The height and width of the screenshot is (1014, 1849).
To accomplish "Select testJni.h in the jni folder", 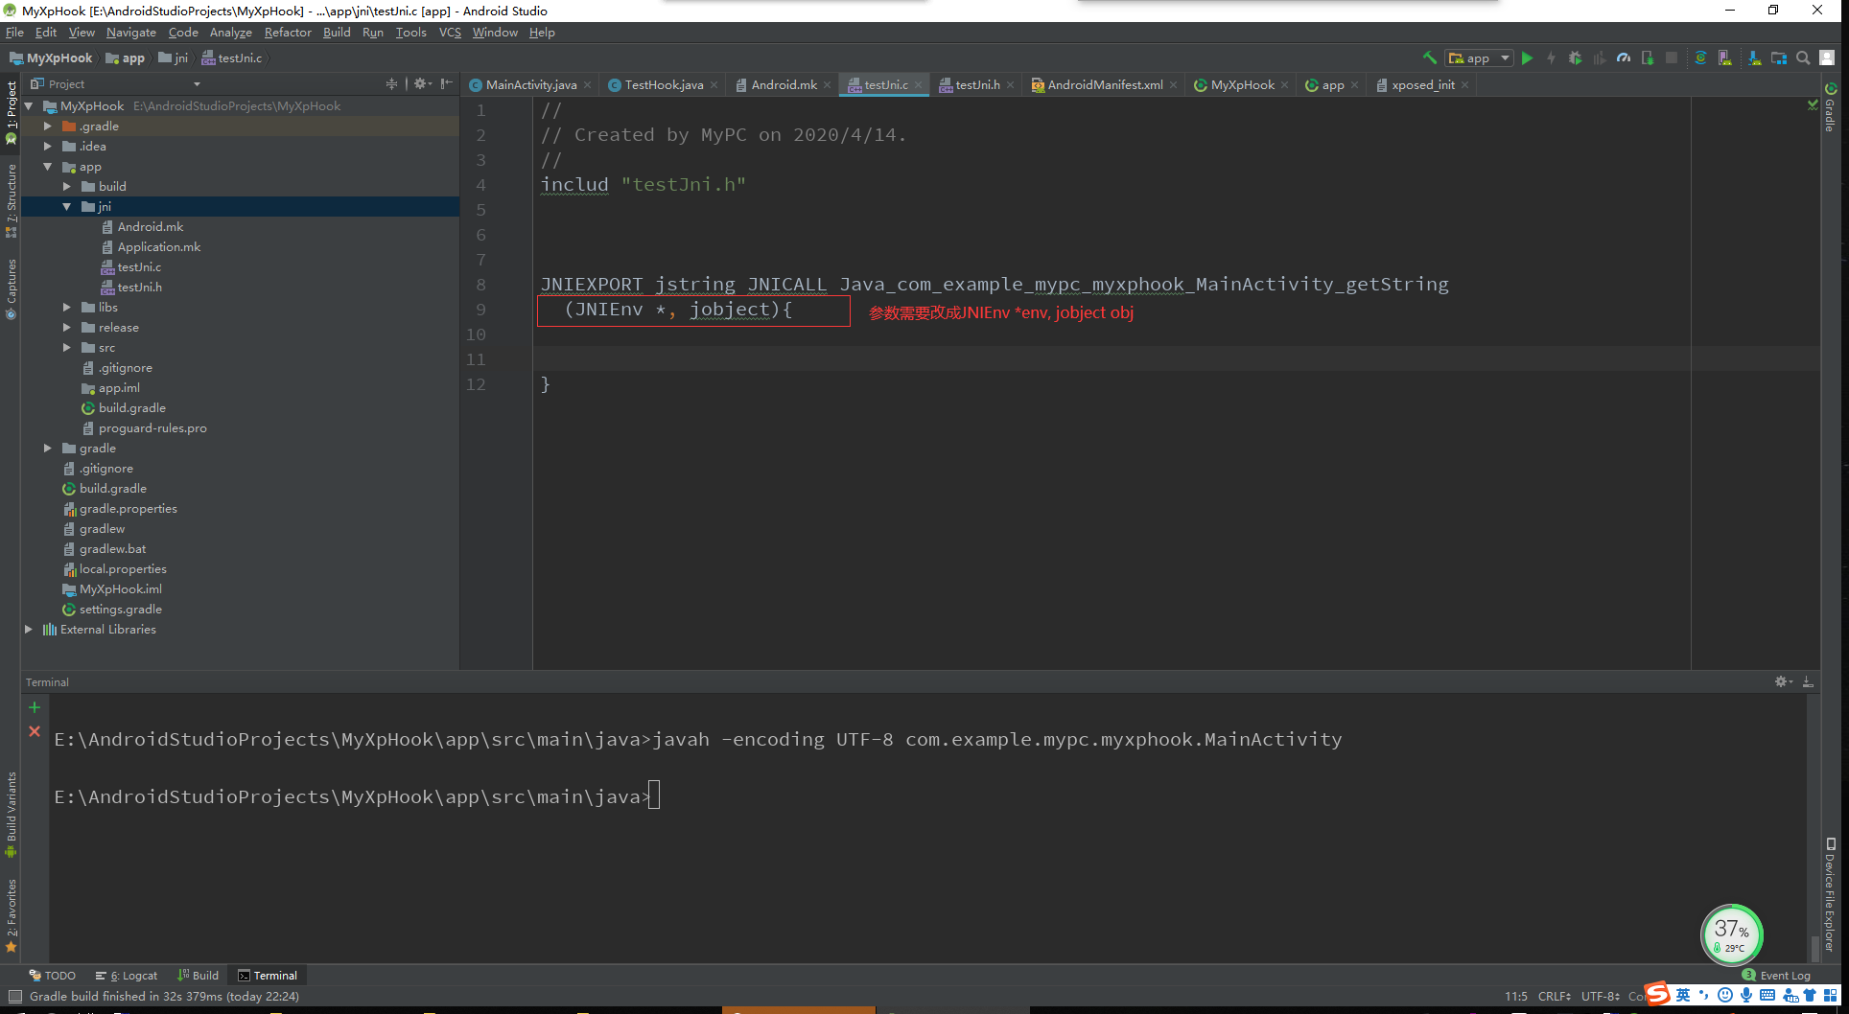I will pyautogui.click(x=140, y=288).
